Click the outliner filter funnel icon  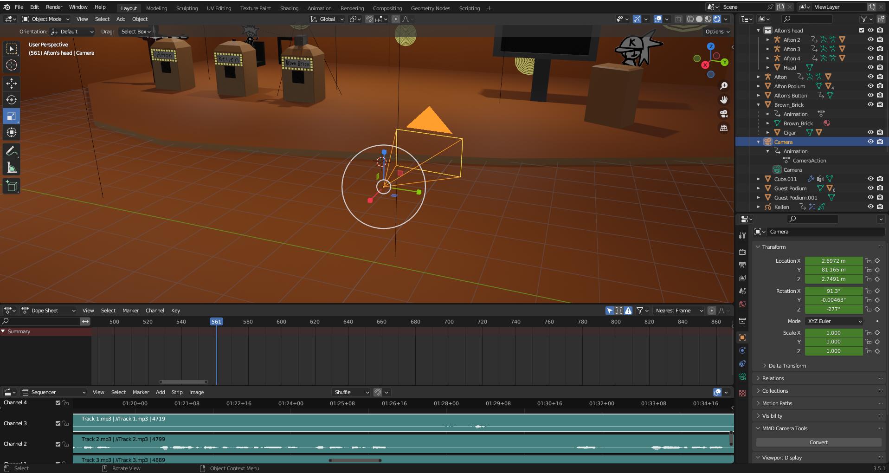pyautogui.click(x=863, y=19)
